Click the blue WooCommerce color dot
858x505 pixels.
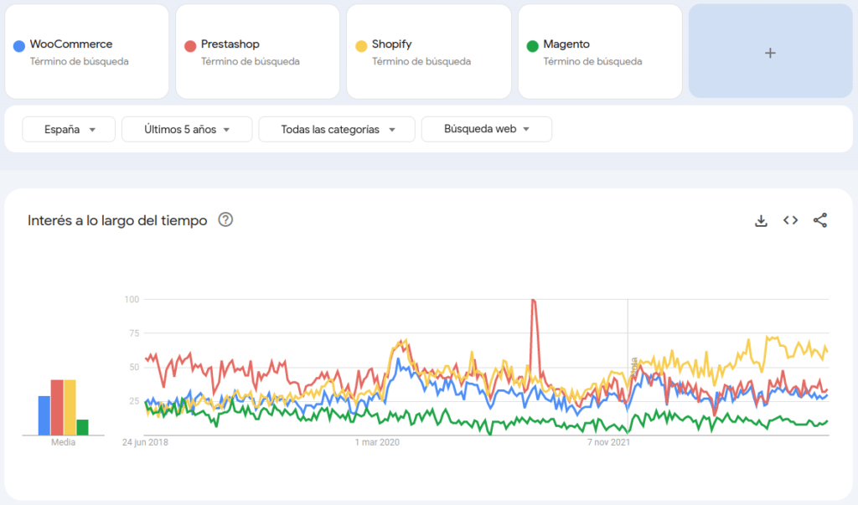tap(19, 46)
